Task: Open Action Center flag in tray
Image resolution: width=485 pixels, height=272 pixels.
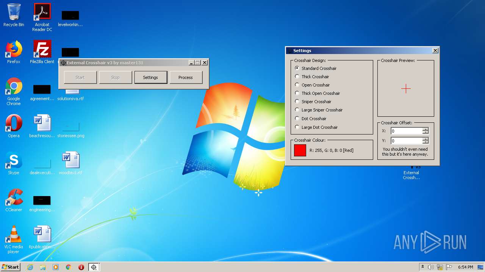Action: (x=449, y=267)
